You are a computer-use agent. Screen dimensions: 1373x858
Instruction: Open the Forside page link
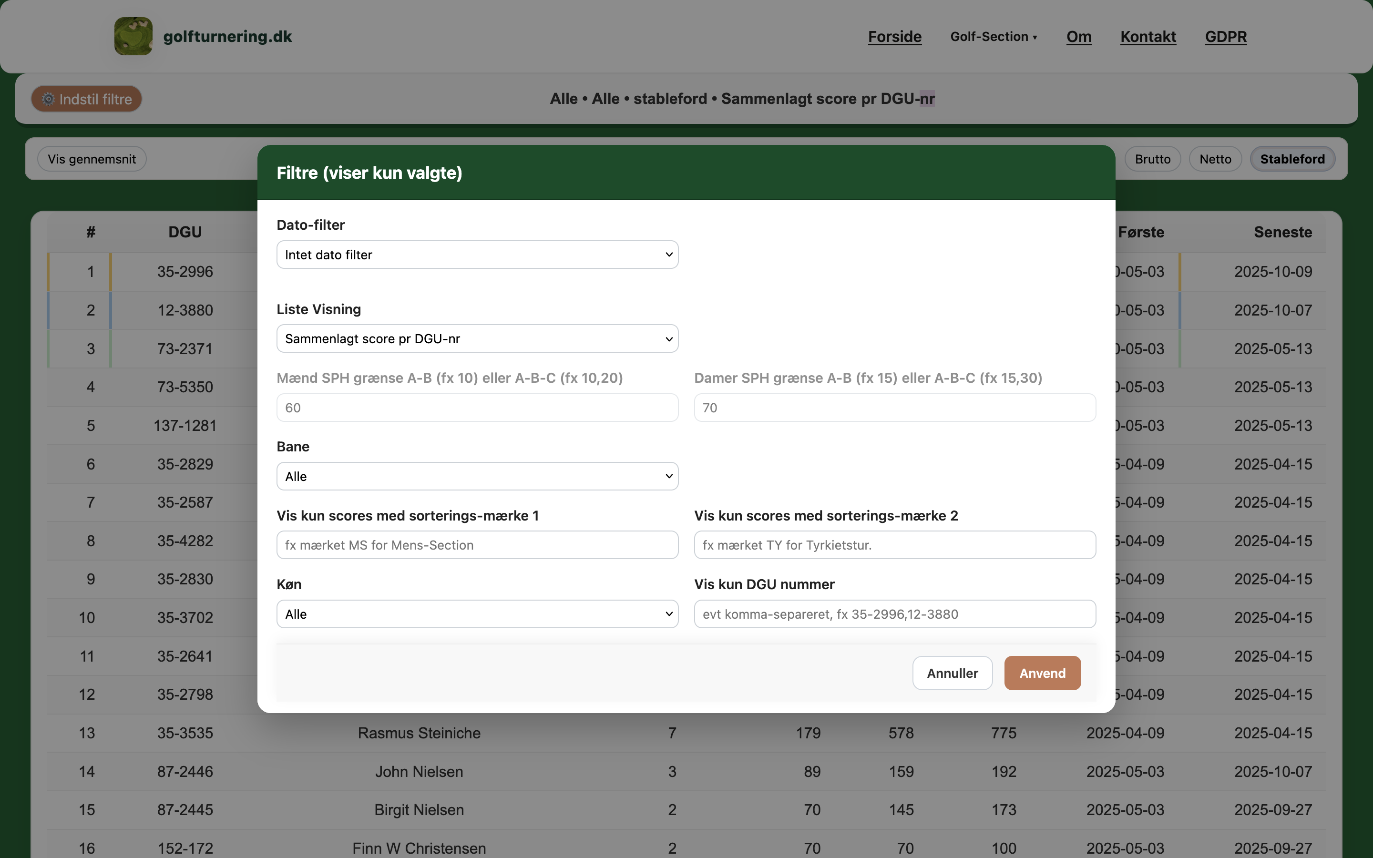(x=895, y=36)
